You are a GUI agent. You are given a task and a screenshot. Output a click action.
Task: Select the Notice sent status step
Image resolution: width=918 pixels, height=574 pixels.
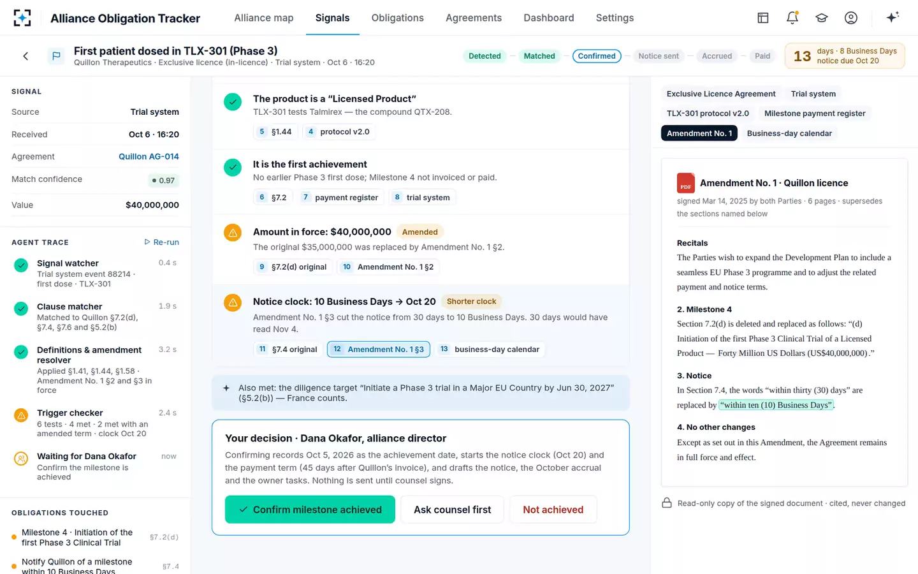click(x=659, y=56)
